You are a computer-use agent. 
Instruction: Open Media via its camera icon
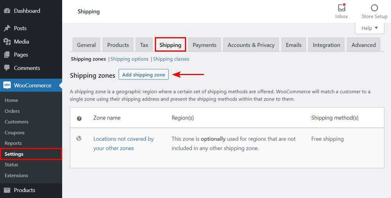pos(7,41)
